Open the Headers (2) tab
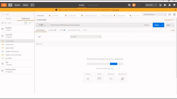Image resolution: width=177 pixels, height=99 pixels. tap(52, 30)
